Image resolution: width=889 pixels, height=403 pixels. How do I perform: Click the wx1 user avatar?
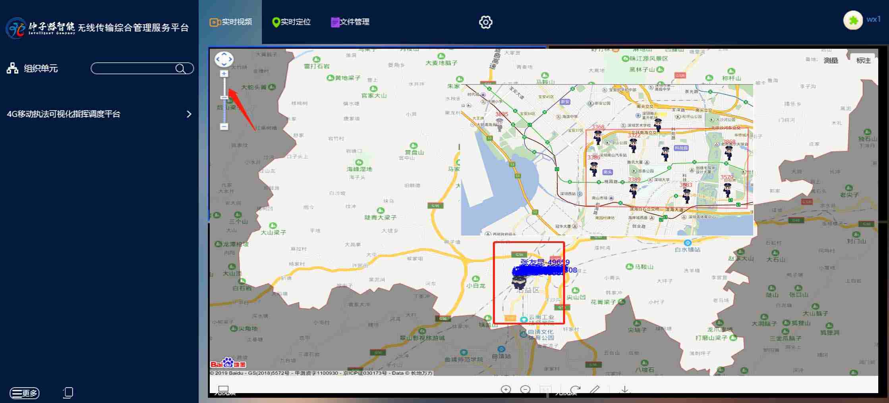pyautogui.click(x=853, y=20)
